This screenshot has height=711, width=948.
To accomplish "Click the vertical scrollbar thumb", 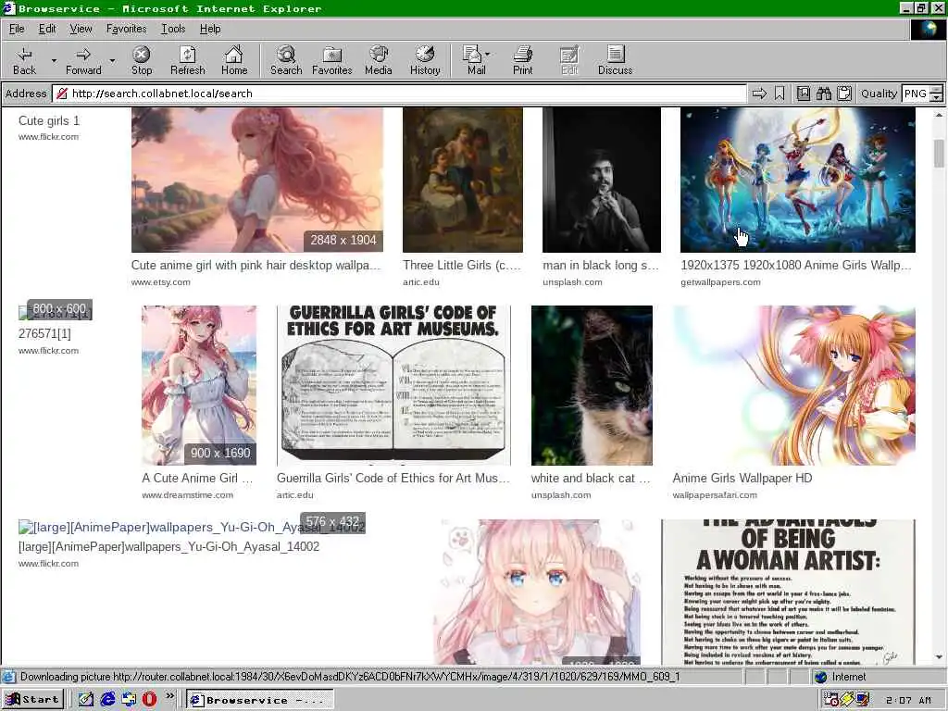I will [939, 153].
